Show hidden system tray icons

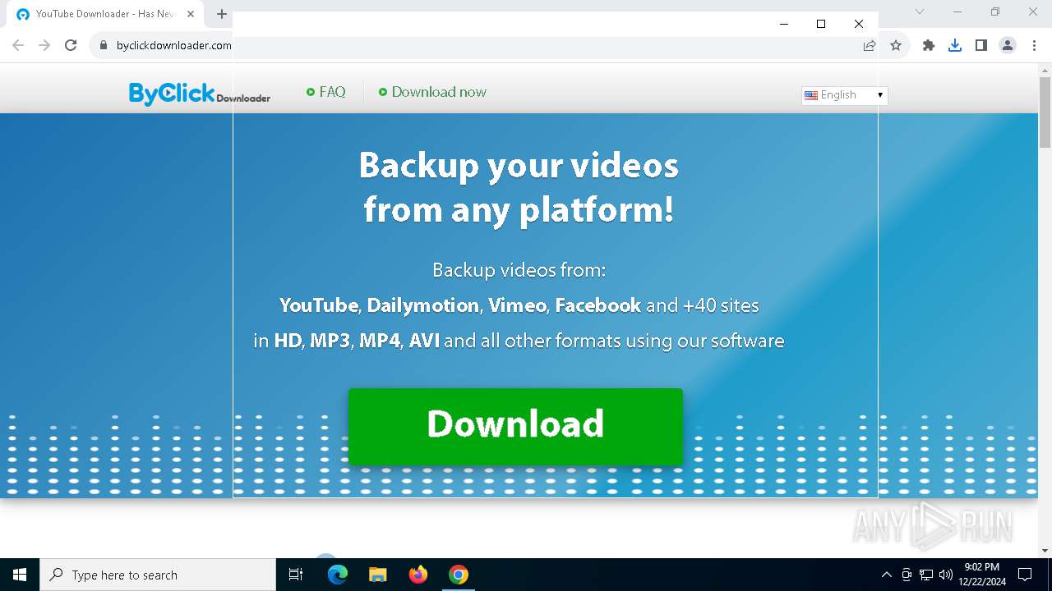(886, 575)
